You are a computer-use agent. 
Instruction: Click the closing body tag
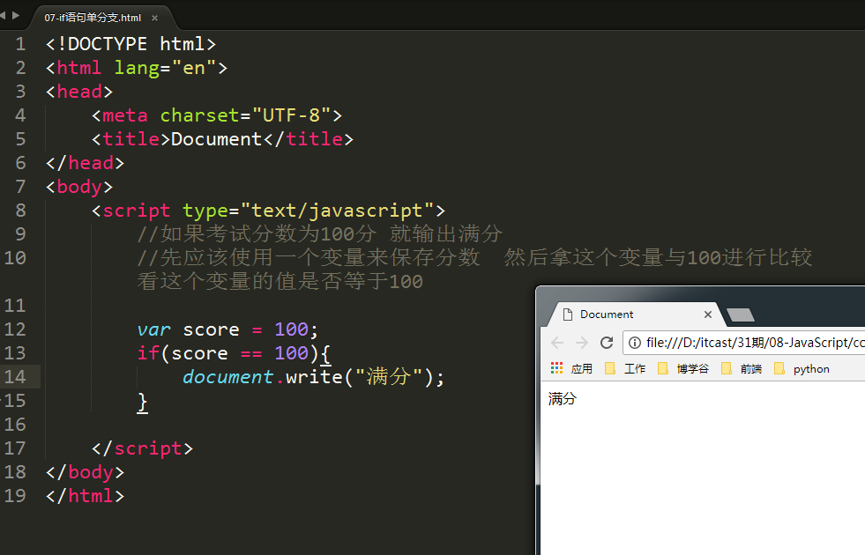point(85,472)
